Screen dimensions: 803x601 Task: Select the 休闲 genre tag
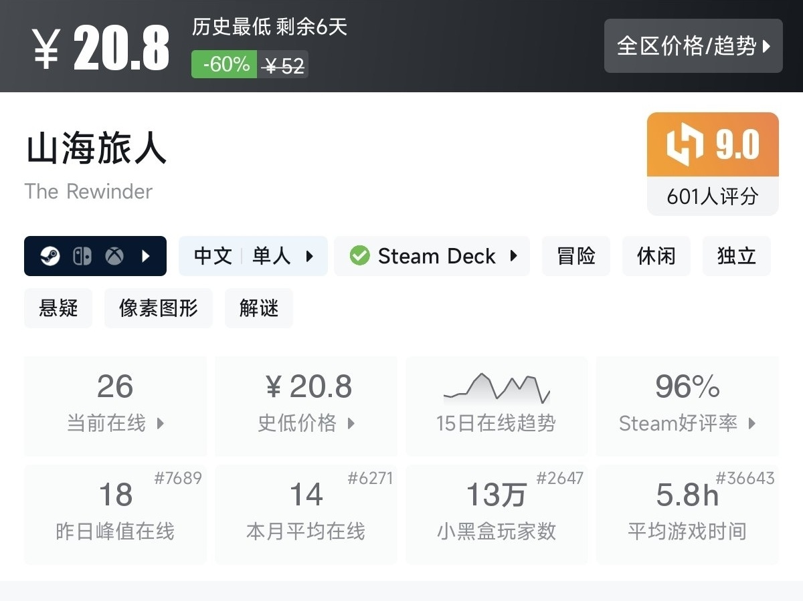click(x=656, y=256)
